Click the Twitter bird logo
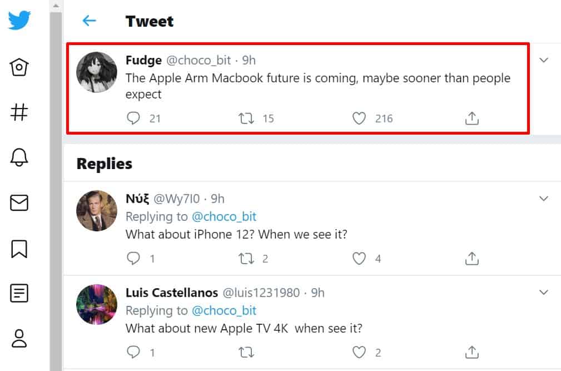The width and height of the screenshot is (561, 371). point(19,21)
